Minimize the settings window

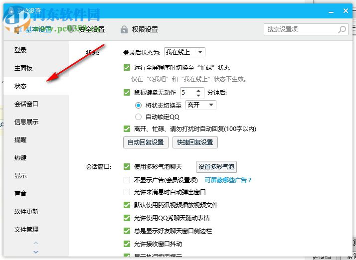[x=331, y=11]
